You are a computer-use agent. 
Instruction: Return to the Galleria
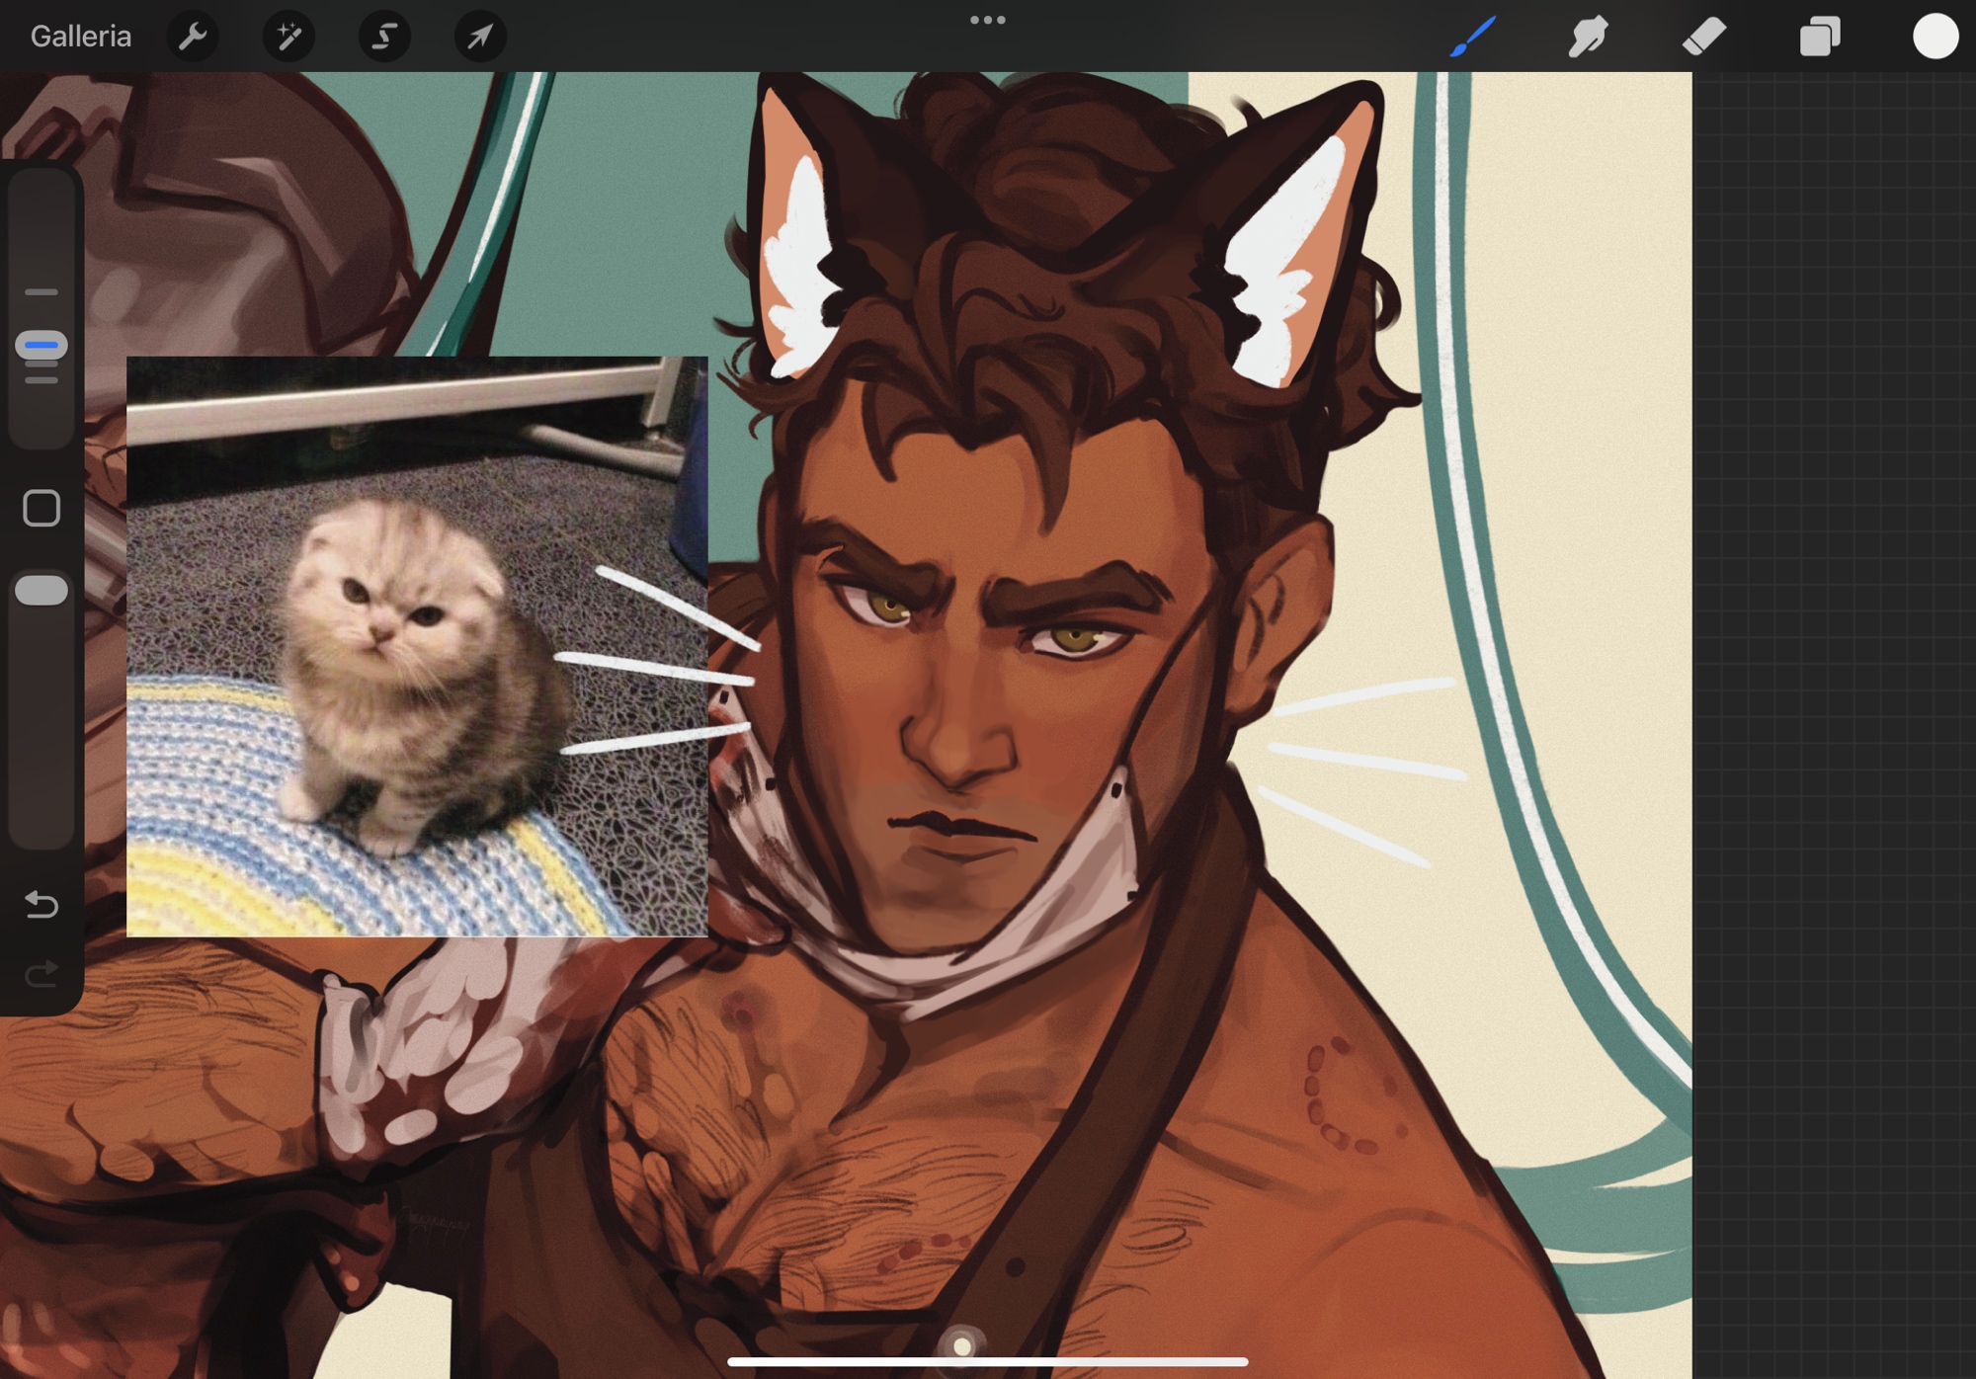(81, 37)
